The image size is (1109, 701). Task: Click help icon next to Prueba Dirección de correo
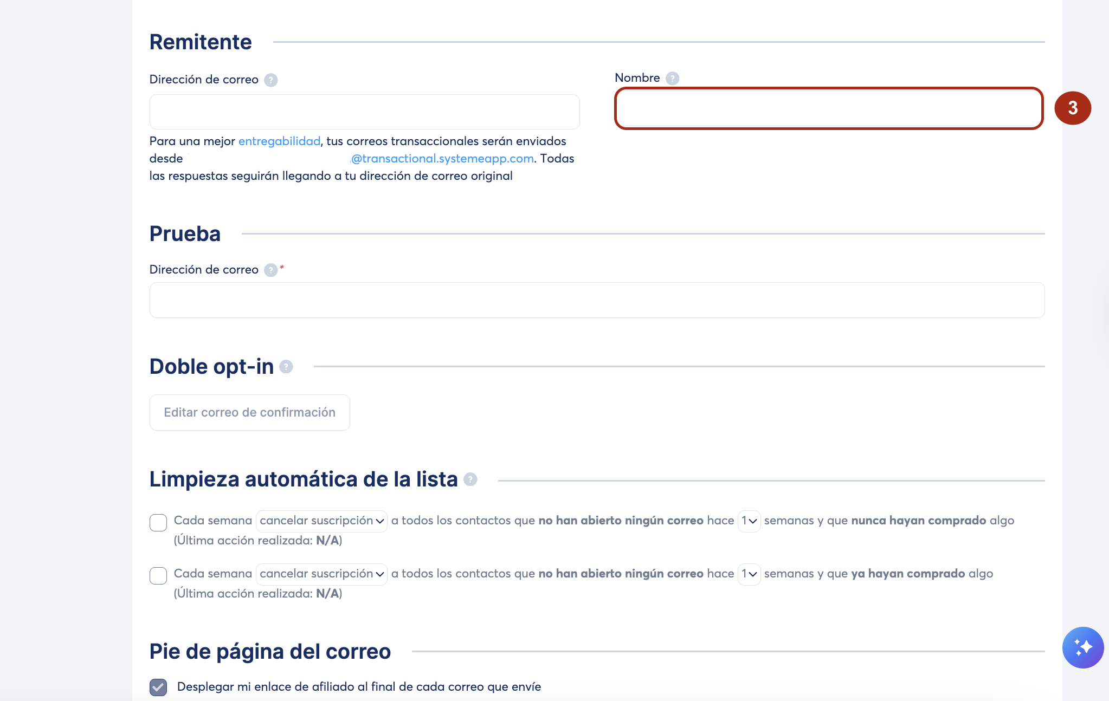pos(270,270)
